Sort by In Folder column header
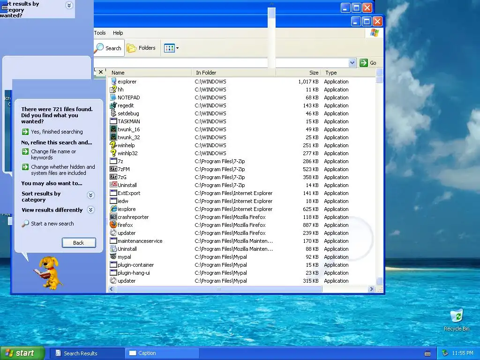The image size is (480, 360). [233, 73]
